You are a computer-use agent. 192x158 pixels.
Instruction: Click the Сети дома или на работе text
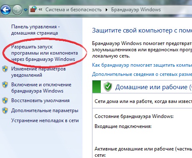(x=143, y=101)
